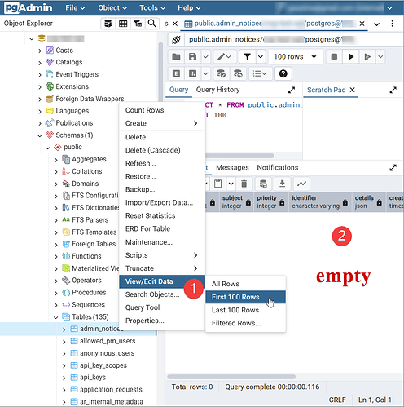Screen dimensions: 404x407
Task: Open the Macros list icon dropdown
Action: click(260, 73)
